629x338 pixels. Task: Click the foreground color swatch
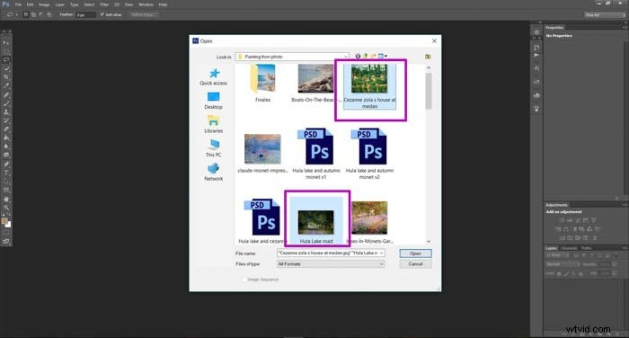pyautogui.click(x=4, y=221)
